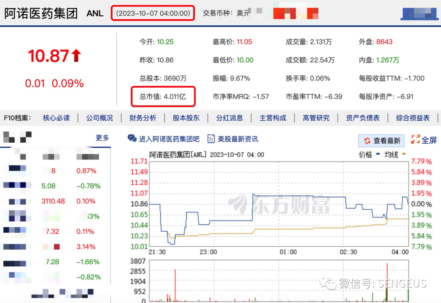Click the sidebar change value 0.11%
Viewport: 441px width, 303px height.
(x=85, y=232)
